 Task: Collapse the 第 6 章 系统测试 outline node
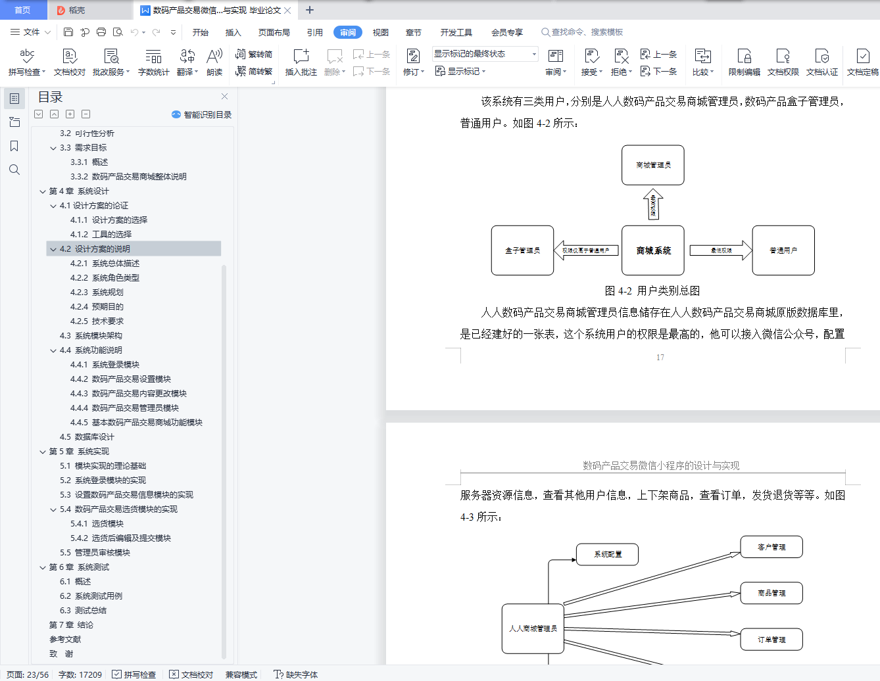(43, 567)
